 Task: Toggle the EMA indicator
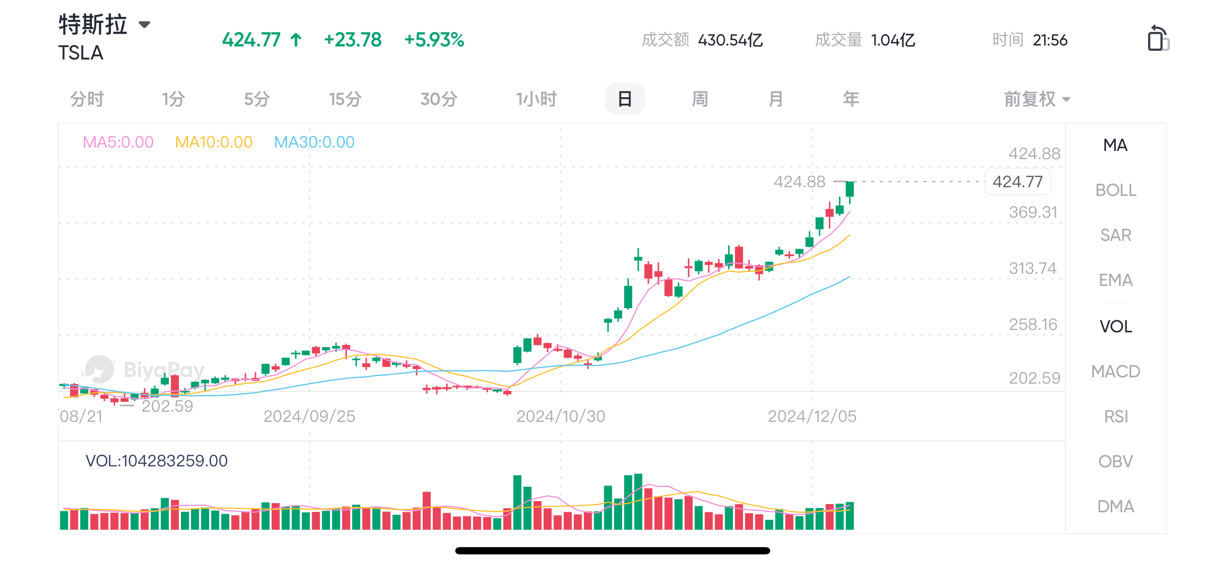click(1116, 280)
